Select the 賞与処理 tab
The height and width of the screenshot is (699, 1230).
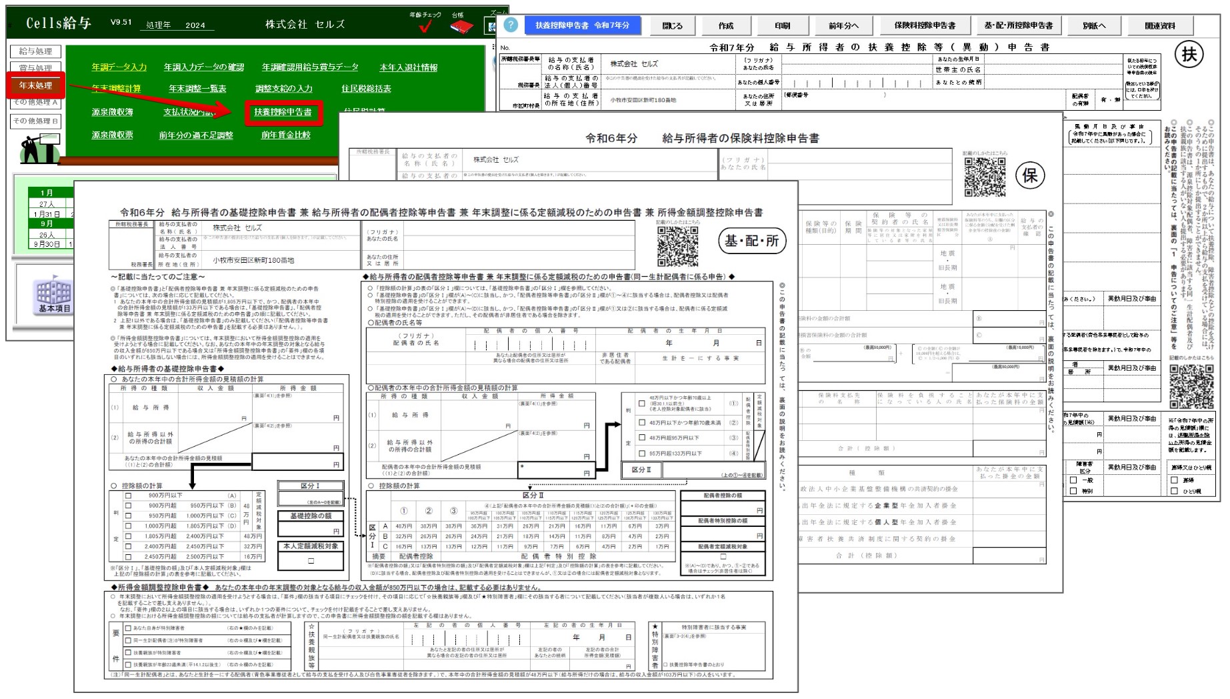pyautogui.click(x=36, y=66)
